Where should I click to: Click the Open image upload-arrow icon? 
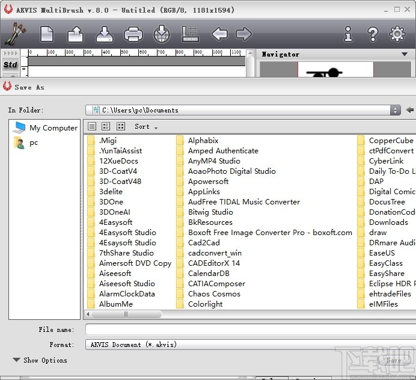click(75, 34)
